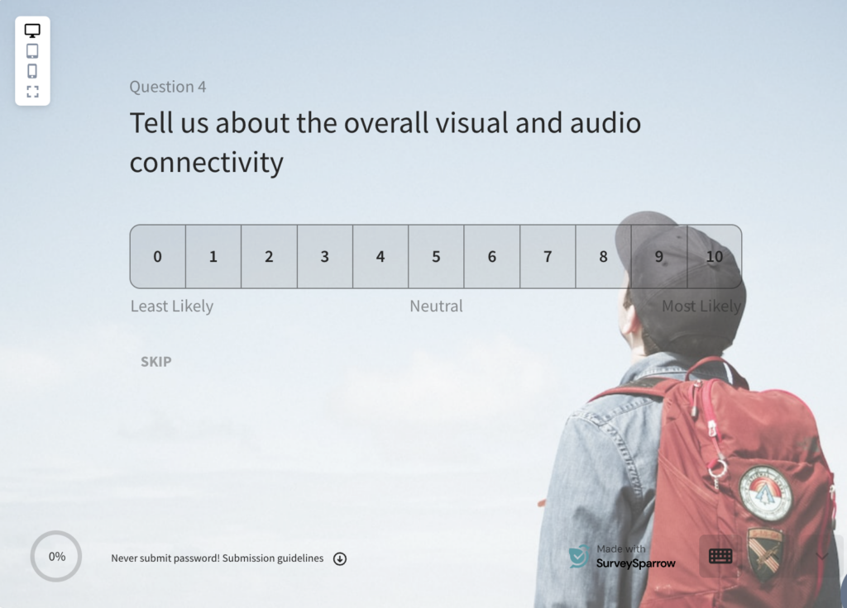This screenshot has height=608, width=847.
Task: Click the SurveySparrow logo icon
Action: tap(579, 558)
